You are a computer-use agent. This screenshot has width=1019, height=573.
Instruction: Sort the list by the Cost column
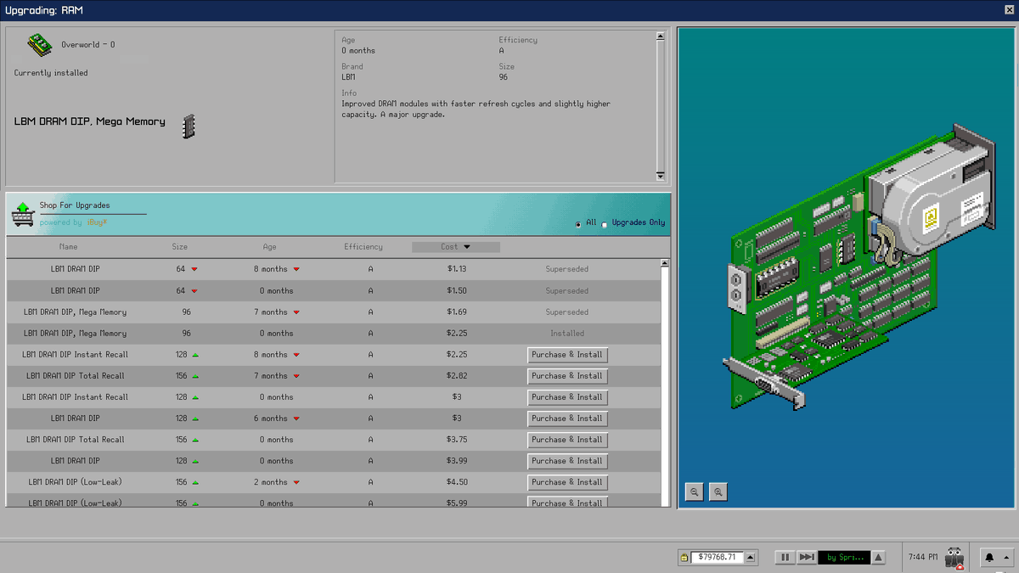pos(455,247)
